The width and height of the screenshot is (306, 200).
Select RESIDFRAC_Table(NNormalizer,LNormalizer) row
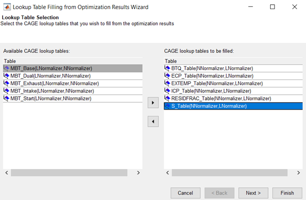coord(233,98)
